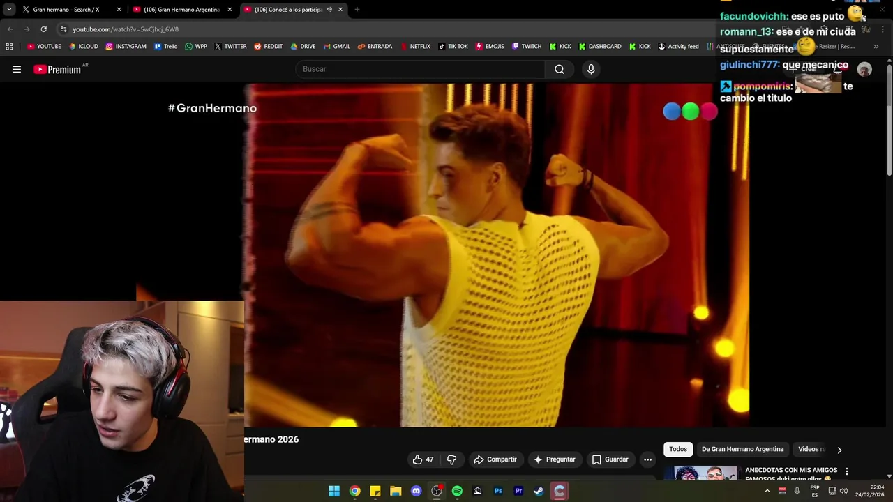
Task: Click the Compartir share button
Action: [x=495, y=459]
